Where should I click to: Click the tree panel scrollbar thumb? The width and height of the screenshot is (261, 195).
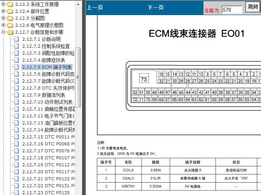(78, 77)
